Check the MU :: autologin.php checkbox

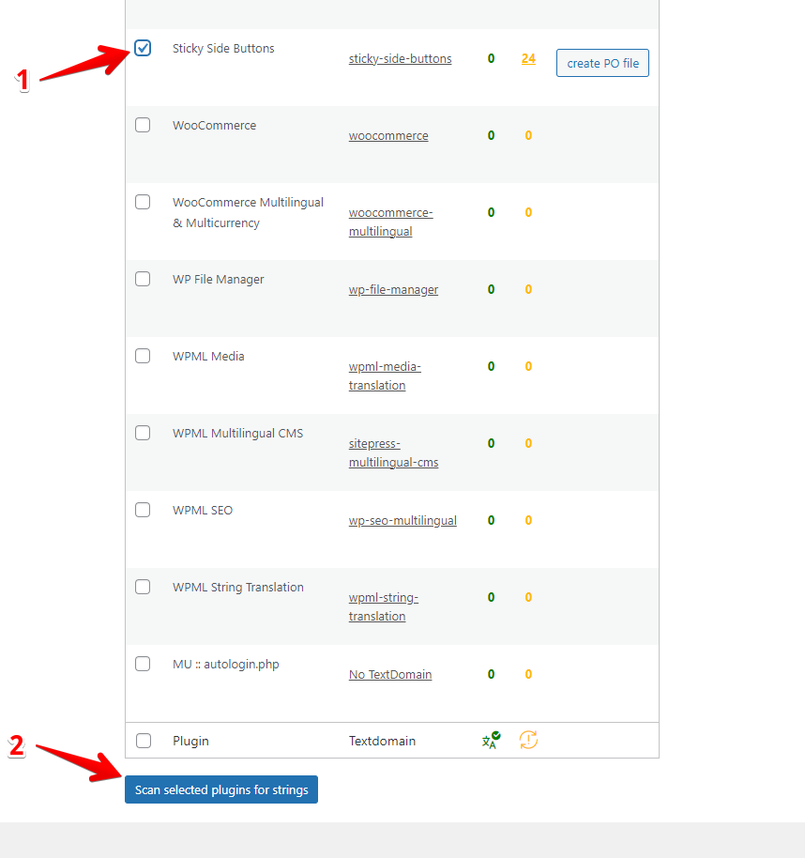(143, 664)
